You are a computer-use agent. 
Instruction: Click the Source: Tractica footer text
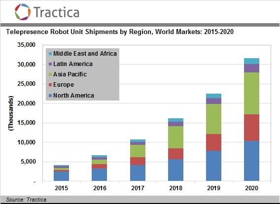click(26, 200)
